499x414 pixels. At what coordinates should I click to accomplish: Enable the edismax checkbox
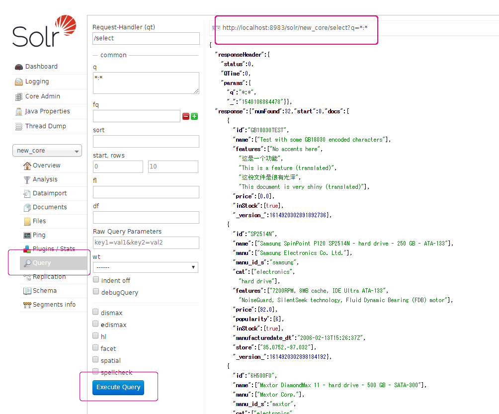(x=95, y=324)
